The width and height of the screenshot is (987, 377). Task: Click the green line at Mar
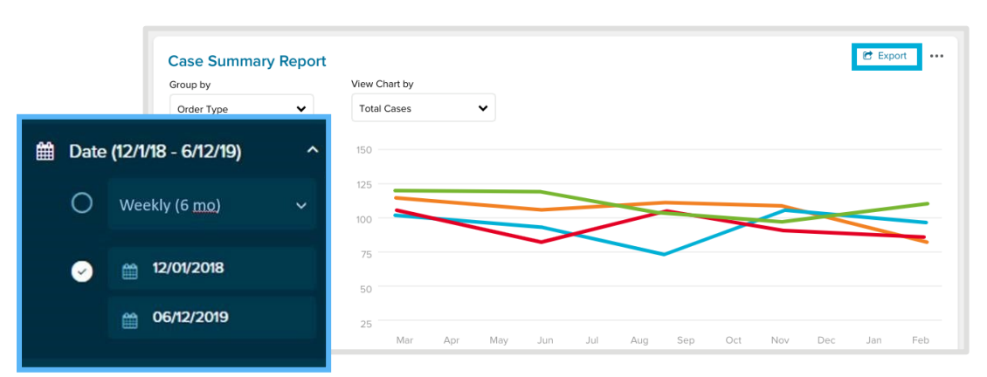pyautogui.click(x=397, y=190)
